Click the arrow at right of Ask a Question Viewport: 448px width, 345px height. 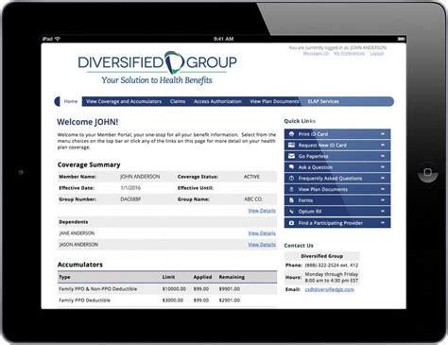point(383,167)
